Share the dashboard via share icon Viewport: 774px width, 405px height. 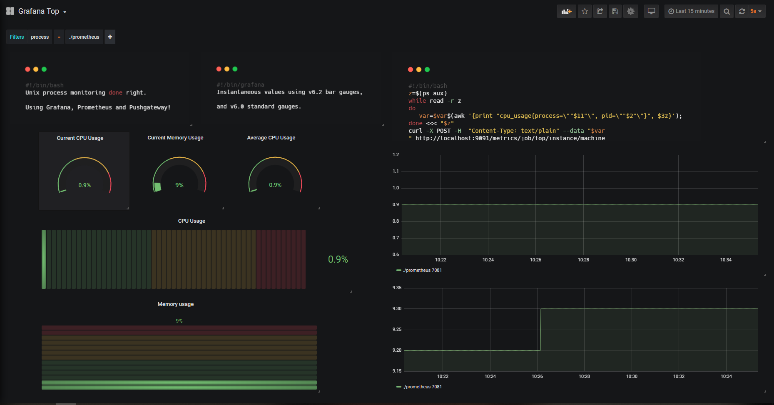pos(600,11)
